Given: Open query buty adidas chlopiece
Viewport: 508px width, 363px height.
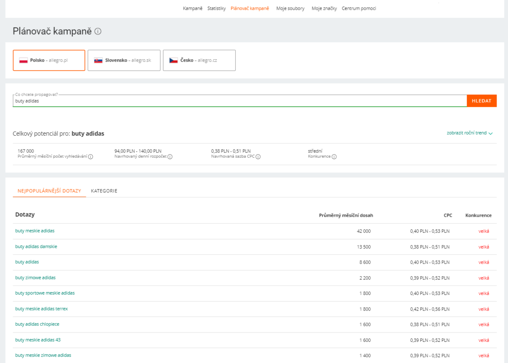Looking at the screenshot, I should point(37,324).
